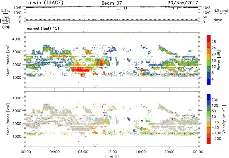Click the '4000' tick of the power panel
Viewport: 229px width, 158px height.
[x=17, y=39]
